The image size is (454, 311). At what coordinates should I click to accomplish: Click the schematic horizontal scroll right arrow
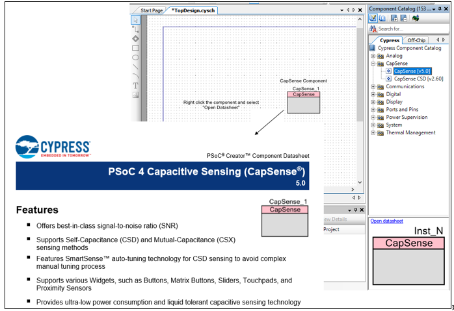[x=353, y=190]
